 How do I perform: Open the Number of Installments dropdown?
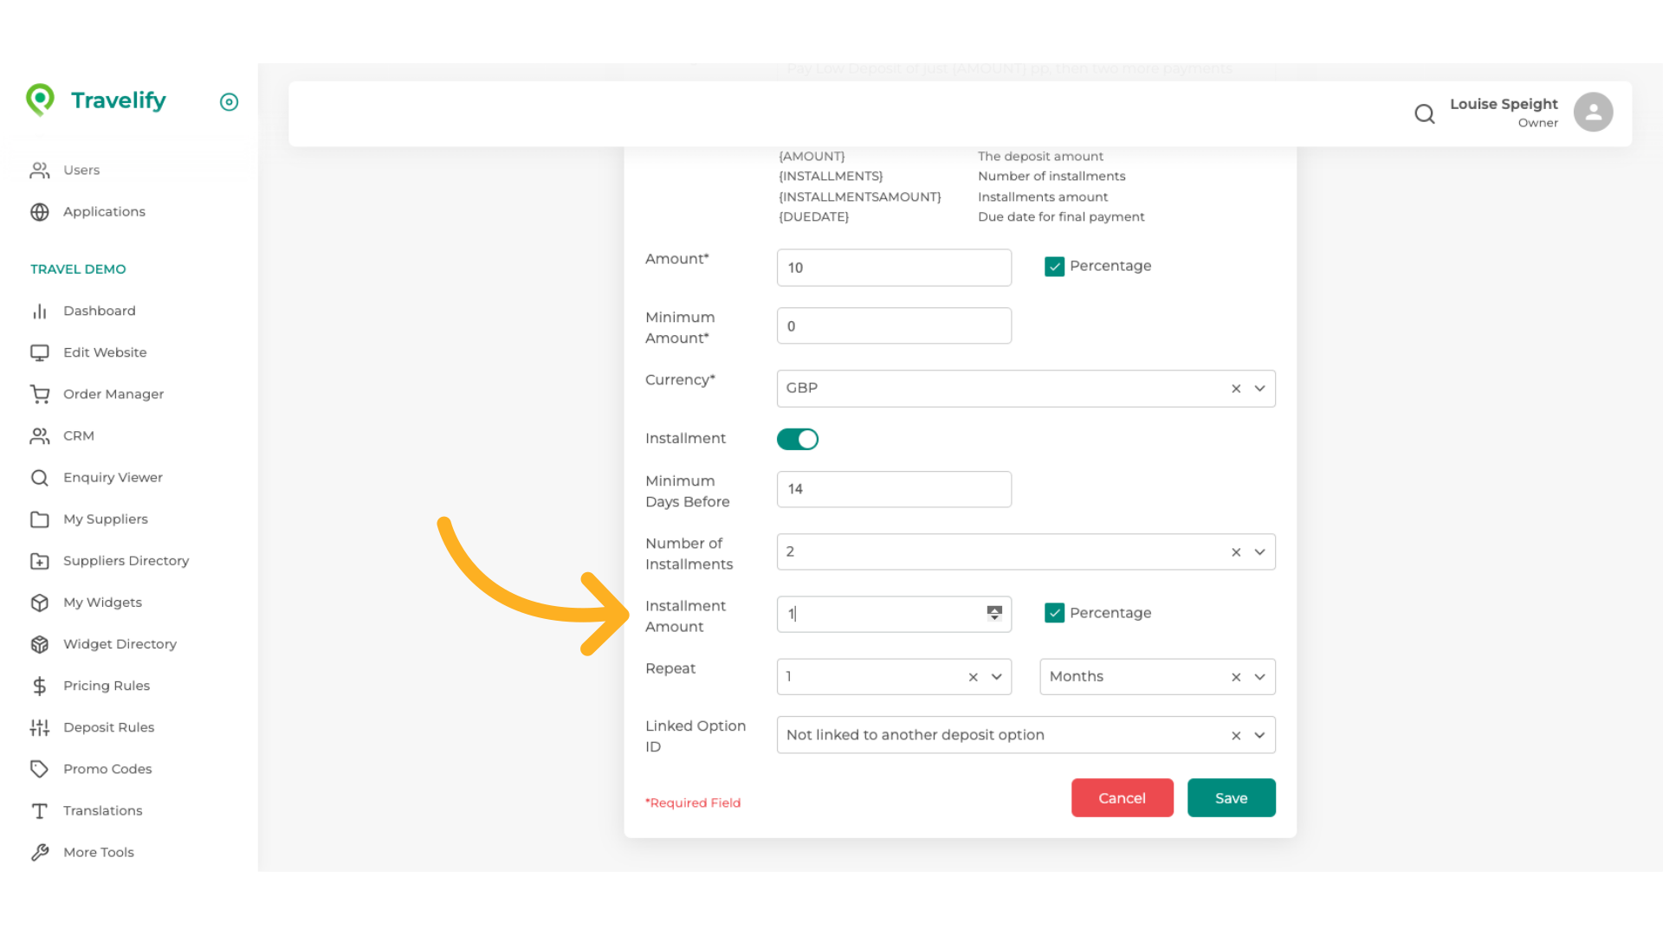(1260, 551)
